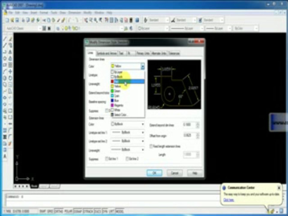Confirm dialog with OK button
The image size is (288, 216).
coord(154,173)
